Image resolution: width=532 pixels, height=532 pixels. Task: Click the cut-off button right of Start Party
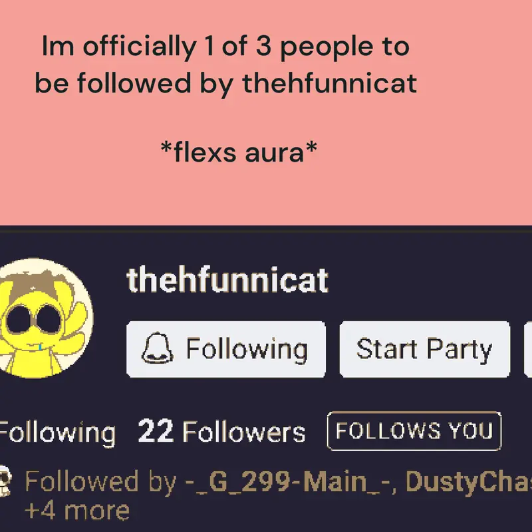click(x=528, y=349)
